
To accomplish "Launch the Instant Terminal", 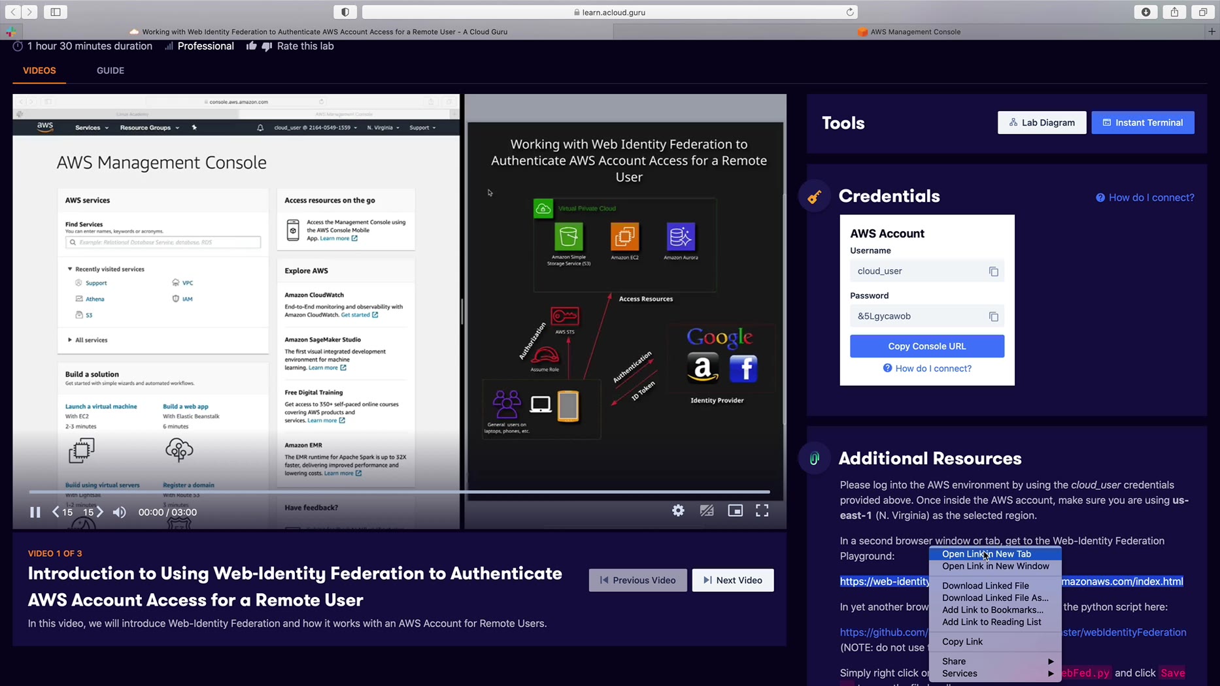I will (1143, 123).
